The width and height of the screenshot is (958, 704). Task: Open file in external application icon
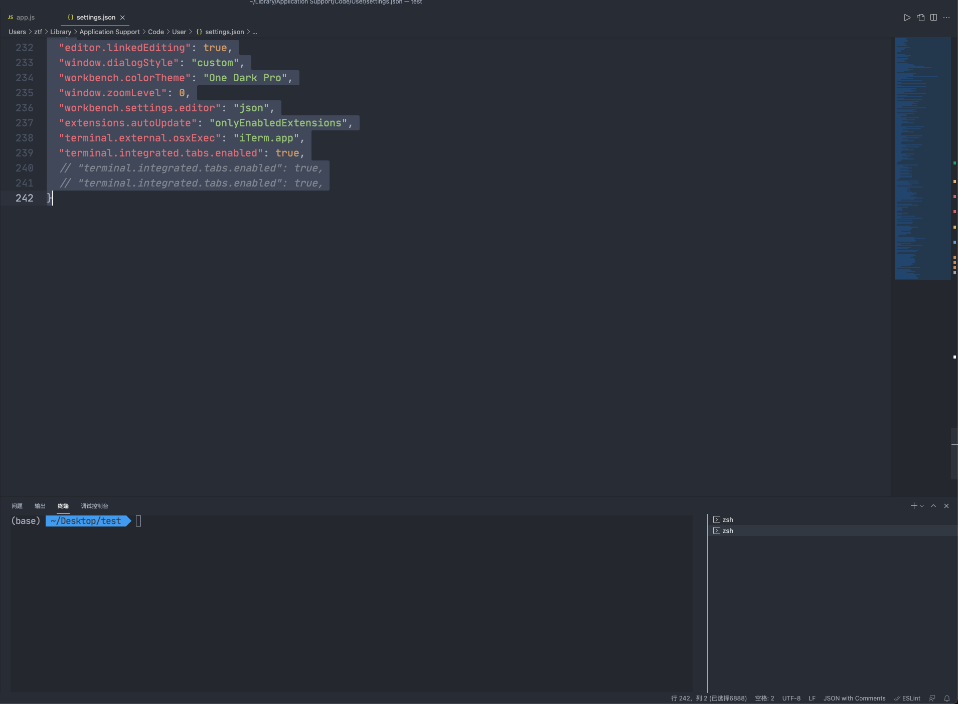click(x=920, y=17)
